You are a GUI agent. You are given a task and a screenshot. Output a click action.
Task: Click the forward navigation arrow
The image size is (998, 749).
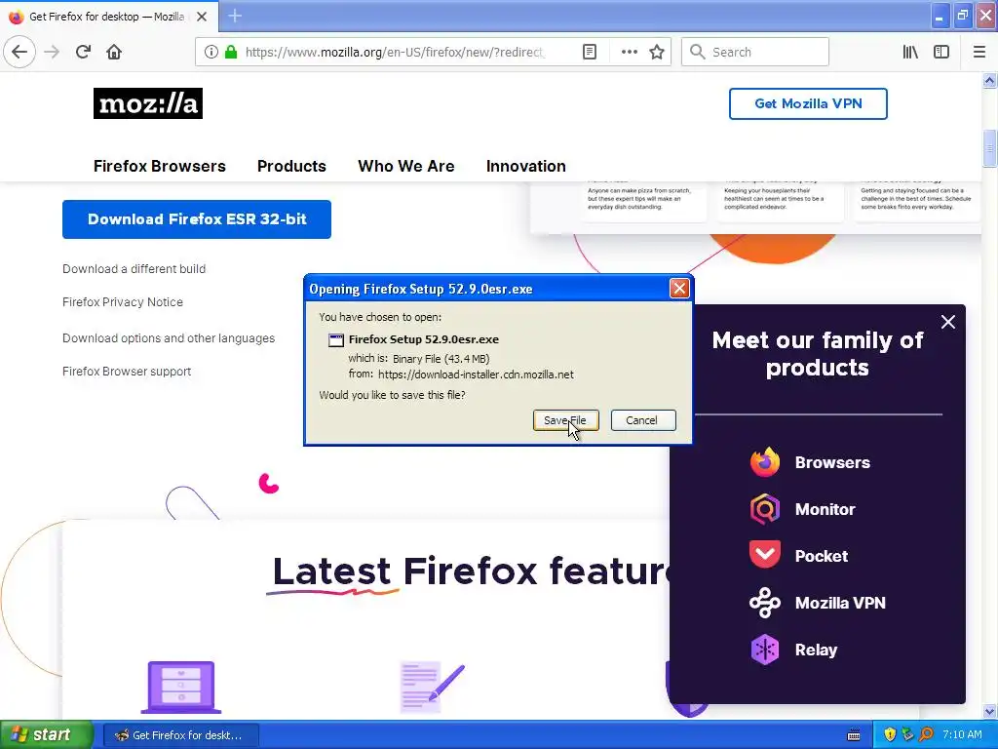[53, 52]
